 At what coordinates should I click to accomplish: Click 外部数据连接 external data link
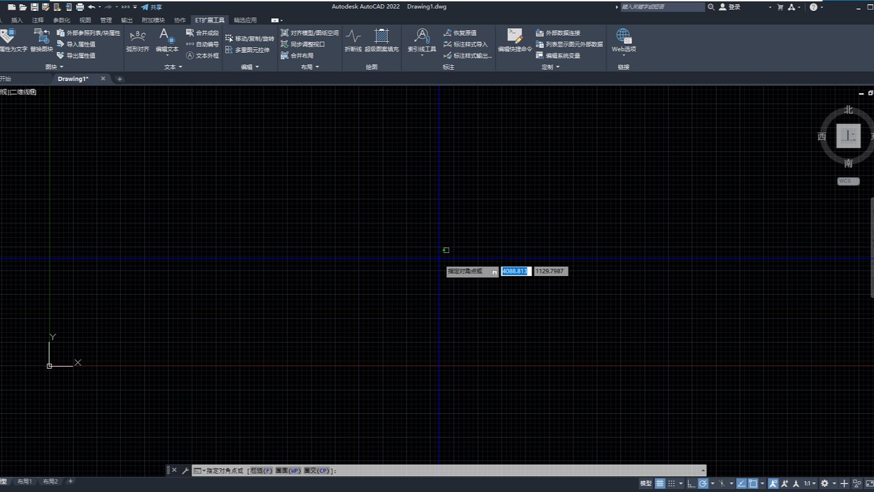558,33
